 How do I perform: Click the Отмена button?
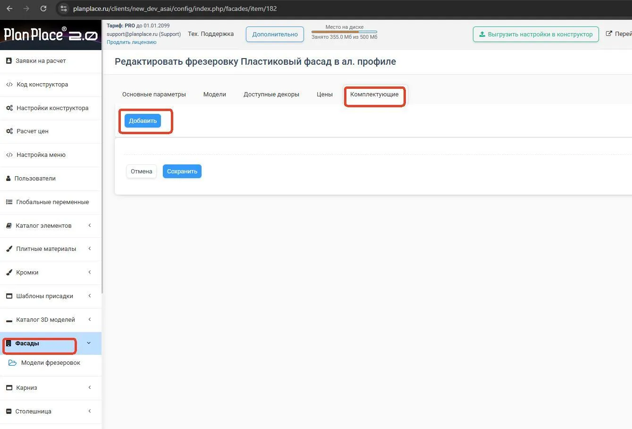tap(142, 172)
